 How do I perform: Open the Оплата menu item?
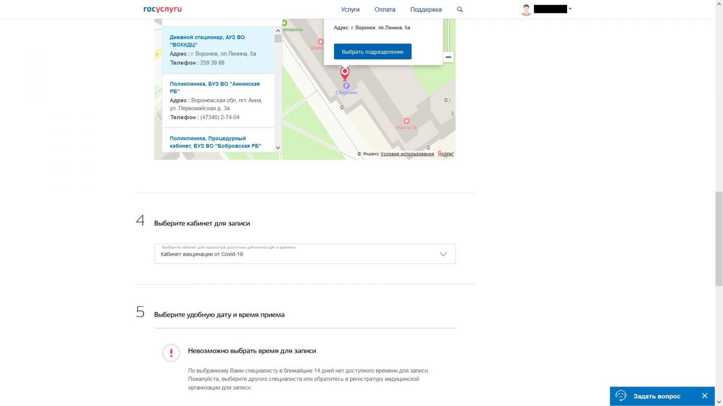[x=385, y=9]
